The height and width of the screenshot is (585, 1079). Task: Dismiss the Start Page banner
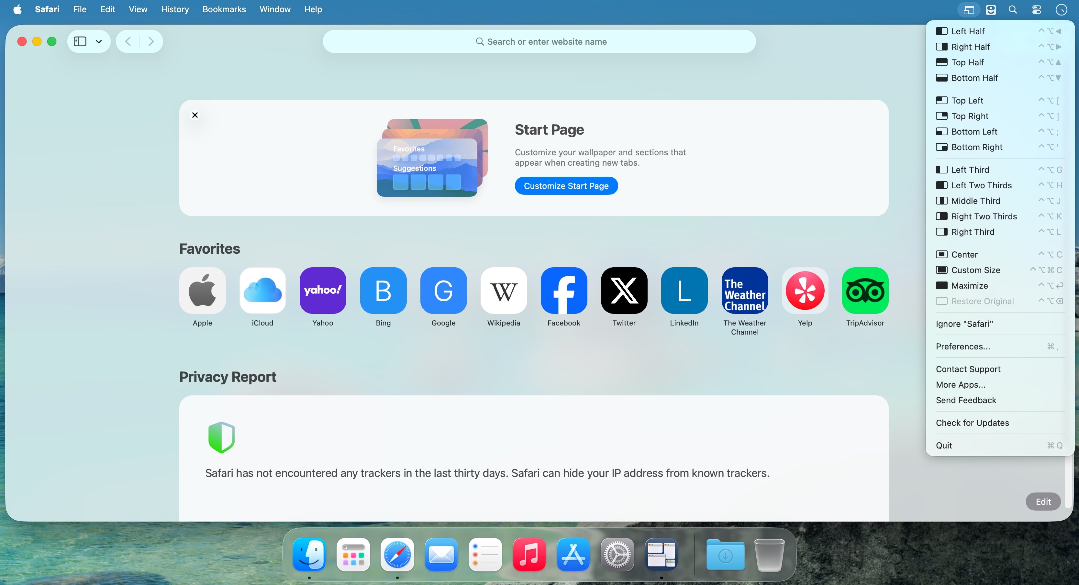click(195, 115)
